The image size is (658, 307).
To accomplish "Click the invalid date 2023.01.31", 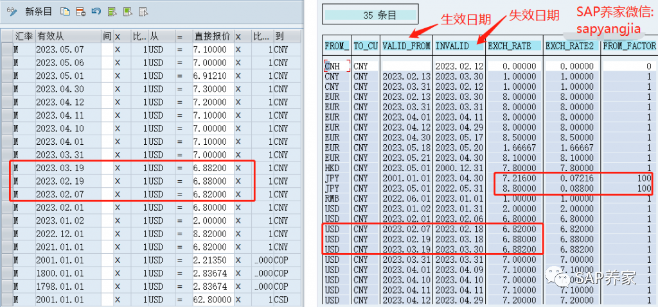I will click(x=459, y=208).
